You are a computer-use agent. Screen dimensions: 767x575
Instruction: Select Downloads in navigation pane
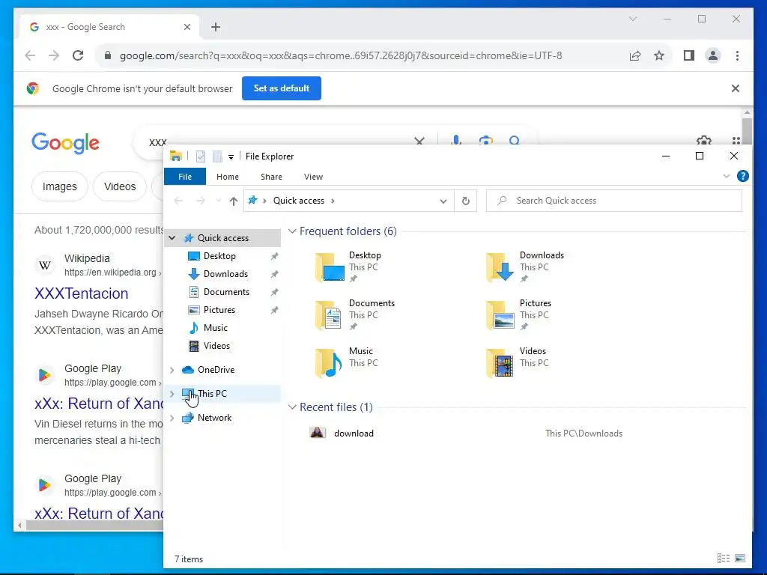[x=225, y=274]
